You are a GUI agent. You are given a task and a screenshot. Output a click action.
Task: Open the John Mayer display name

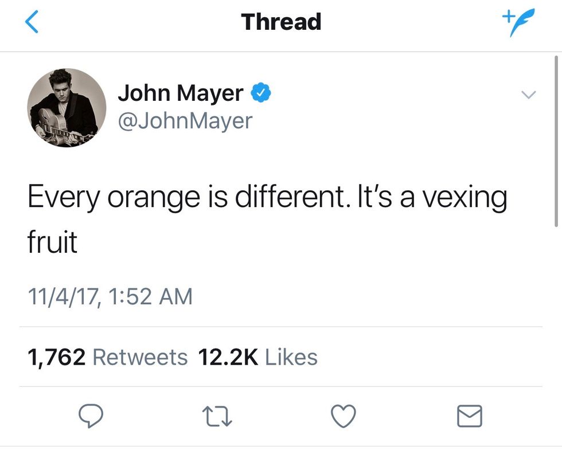pyautogui.click(x=180, y=93)
